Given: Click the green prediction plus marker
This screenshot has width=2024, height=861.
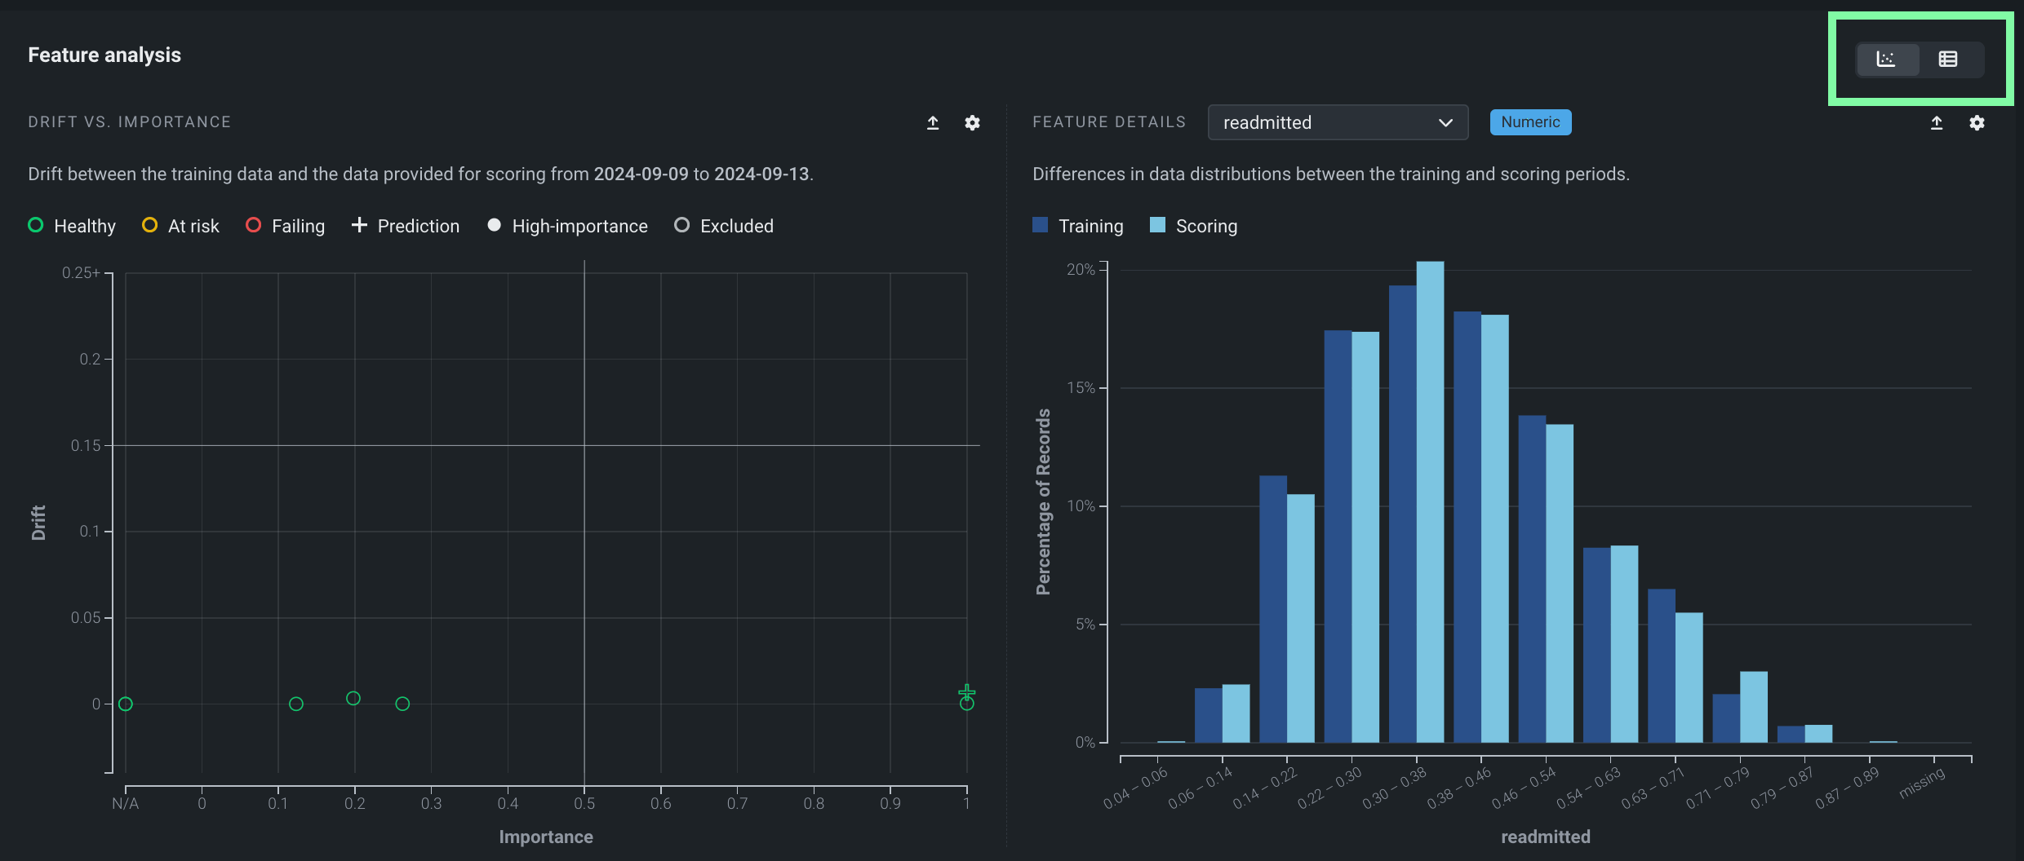Looking at the screenshot, I should click(x=967, y=692).
